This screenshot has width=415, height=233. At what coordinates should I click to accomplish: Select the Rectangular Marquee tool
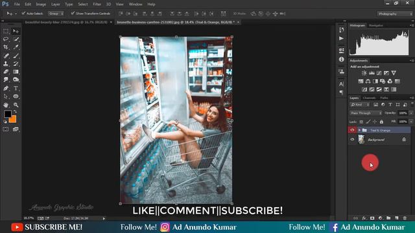pos(6,31)
